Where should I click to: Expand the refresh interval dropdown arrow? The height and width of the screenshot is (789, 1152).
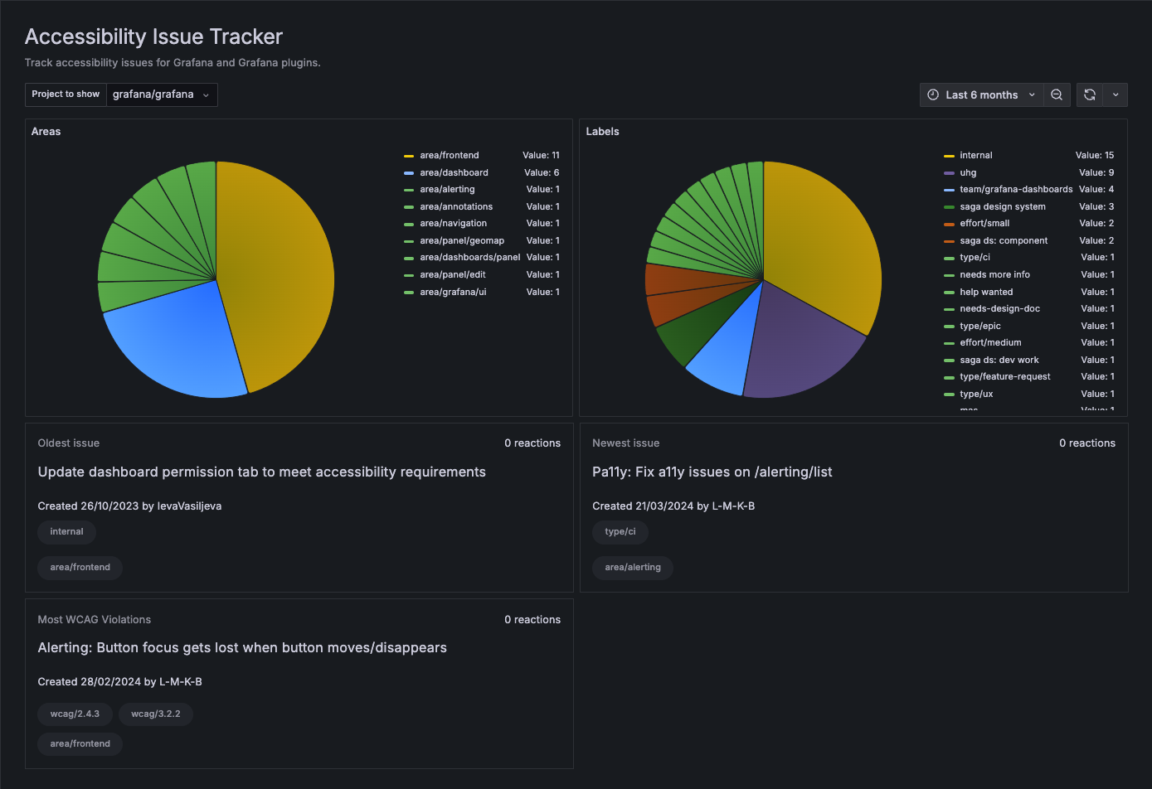1116,95
